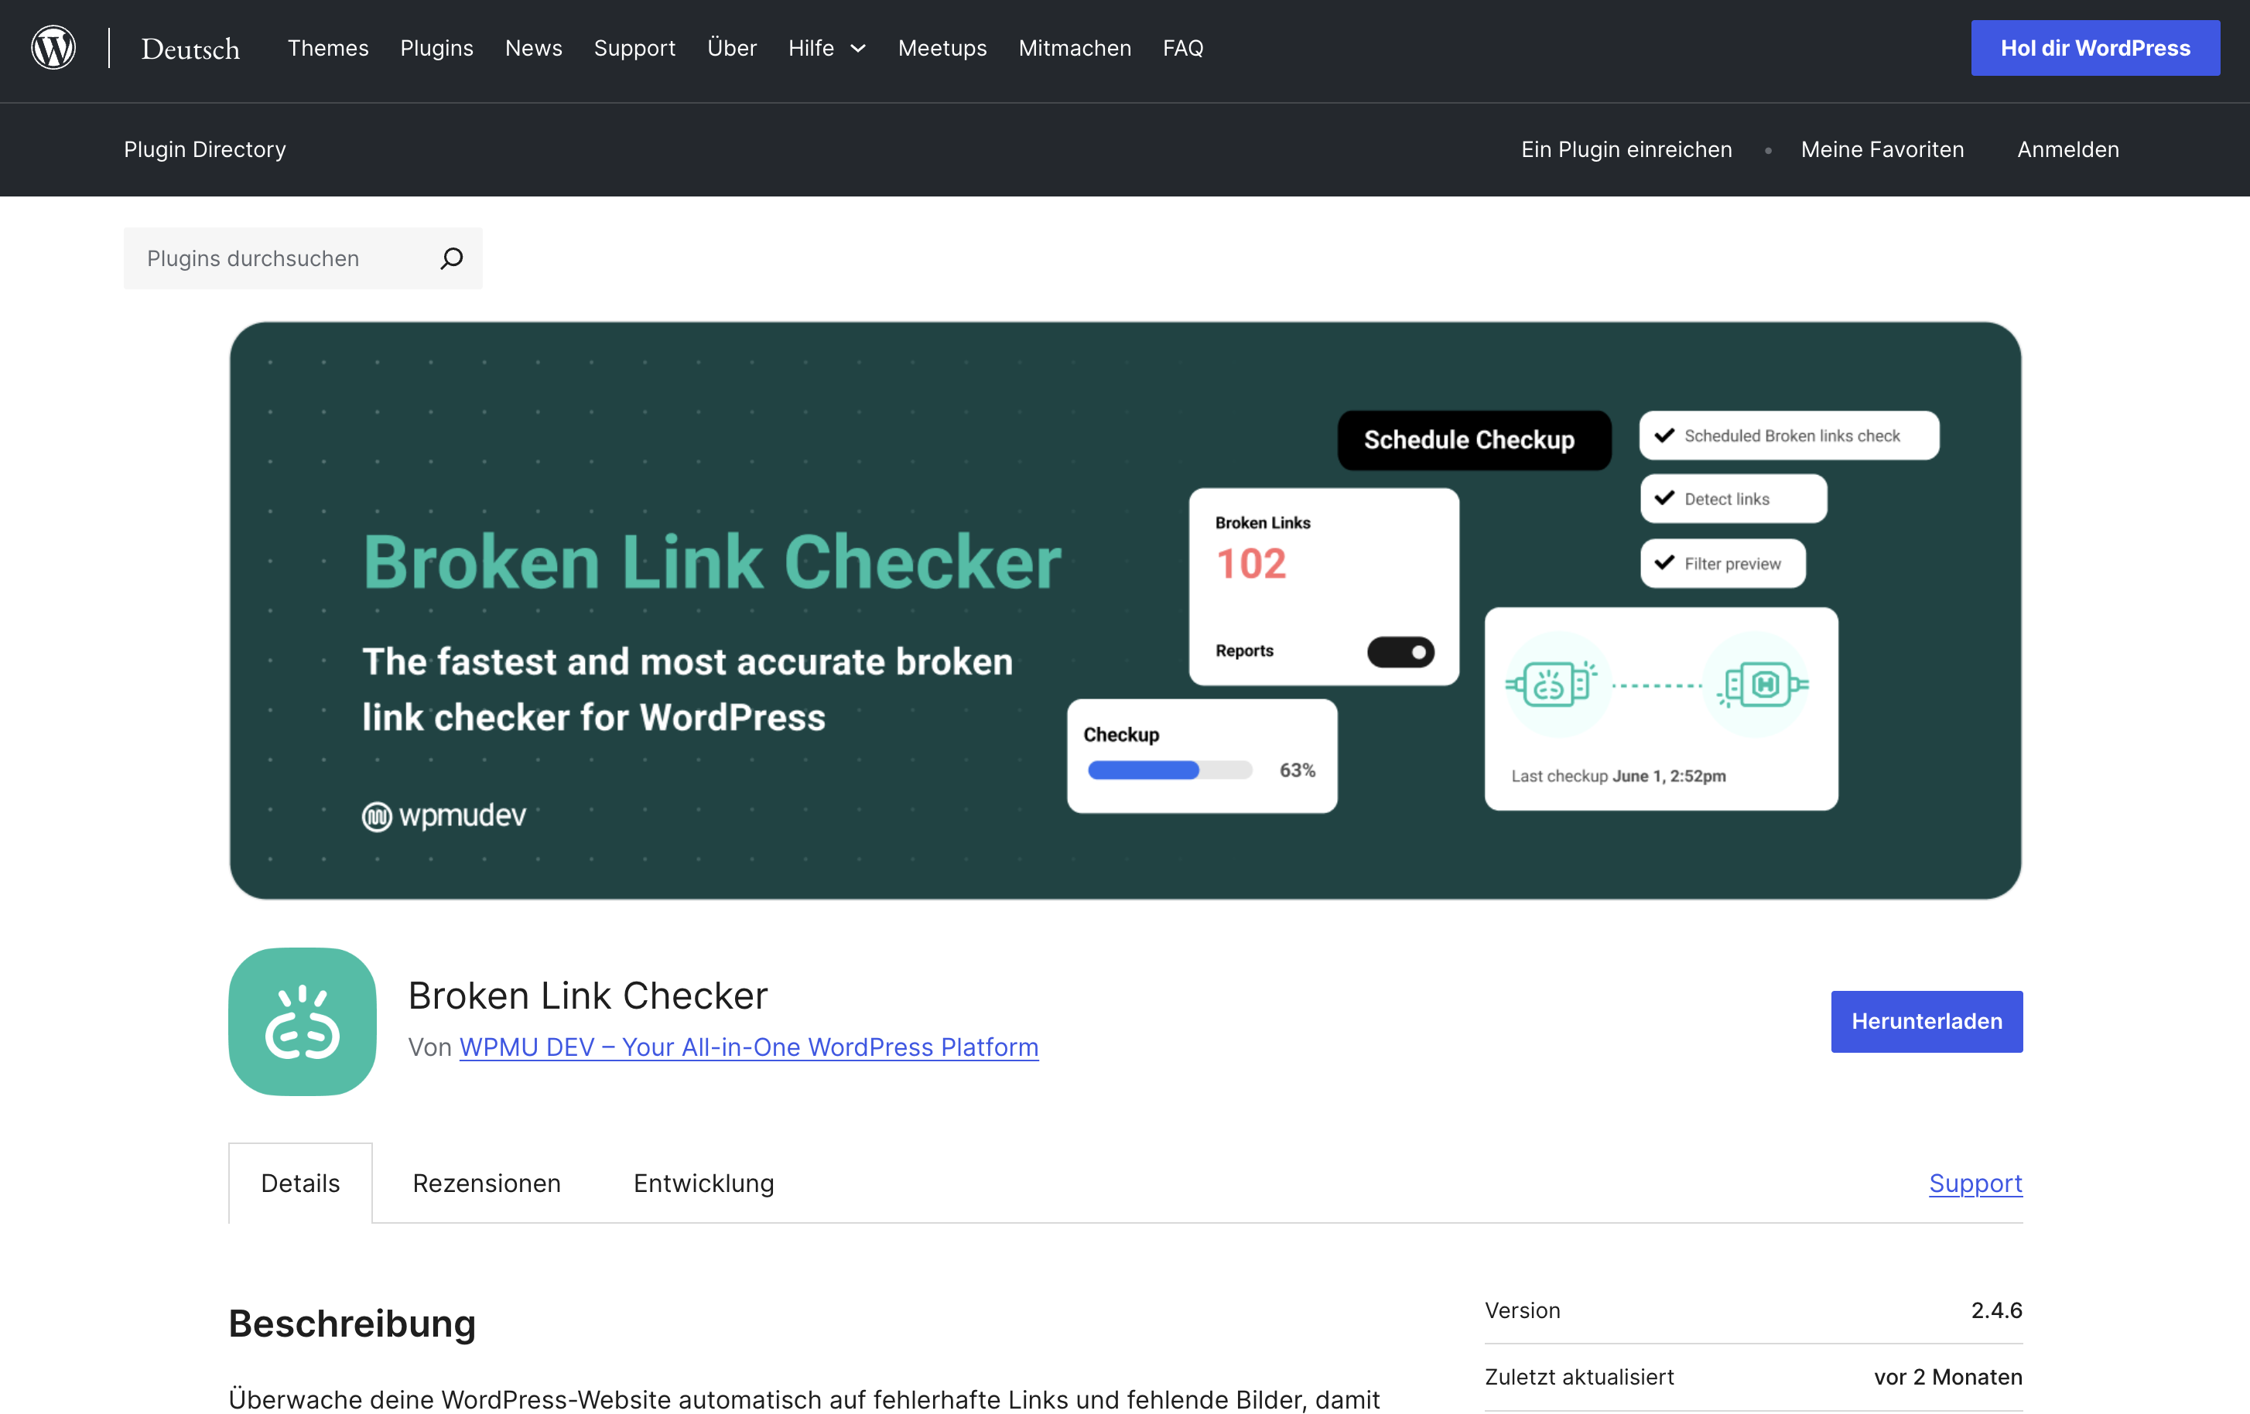Toggle the Reports switch in banner

coord(1400,651)
